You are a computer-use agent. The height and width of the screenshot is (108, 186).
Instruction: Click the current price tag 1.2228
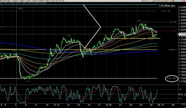[182, 34]
